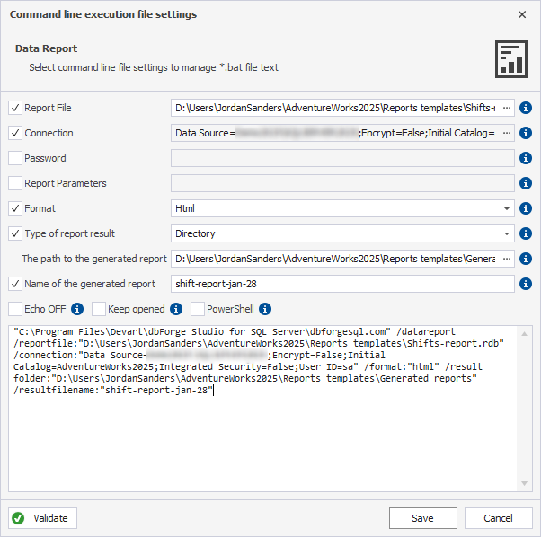Click the Password input field
Screen dimensions: 541x537
[342, 158]
